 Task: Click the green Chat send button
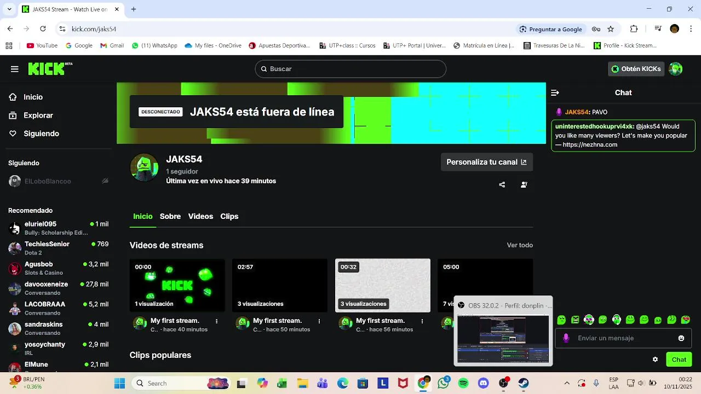coord(679,360)
